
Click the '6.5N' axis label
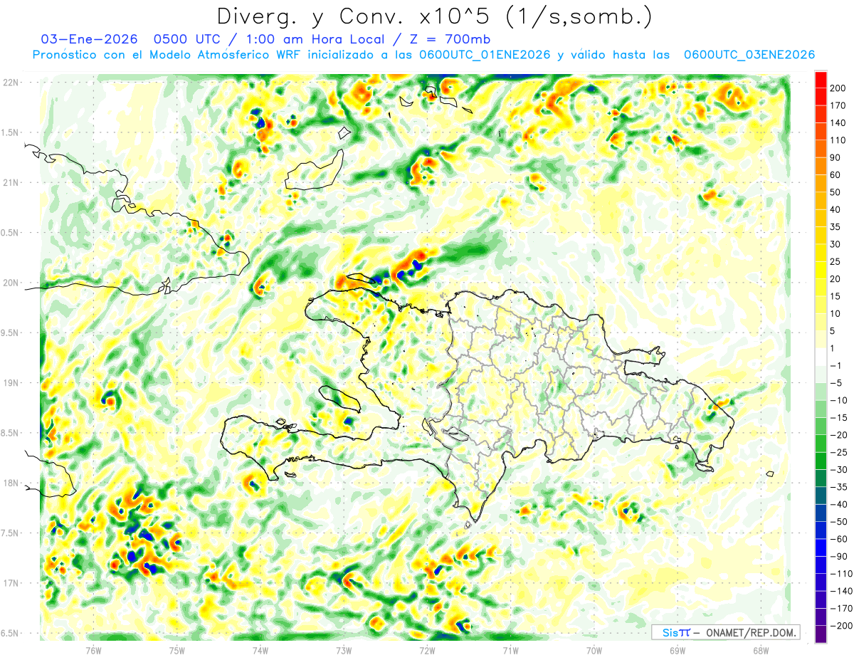coord(11,634)
